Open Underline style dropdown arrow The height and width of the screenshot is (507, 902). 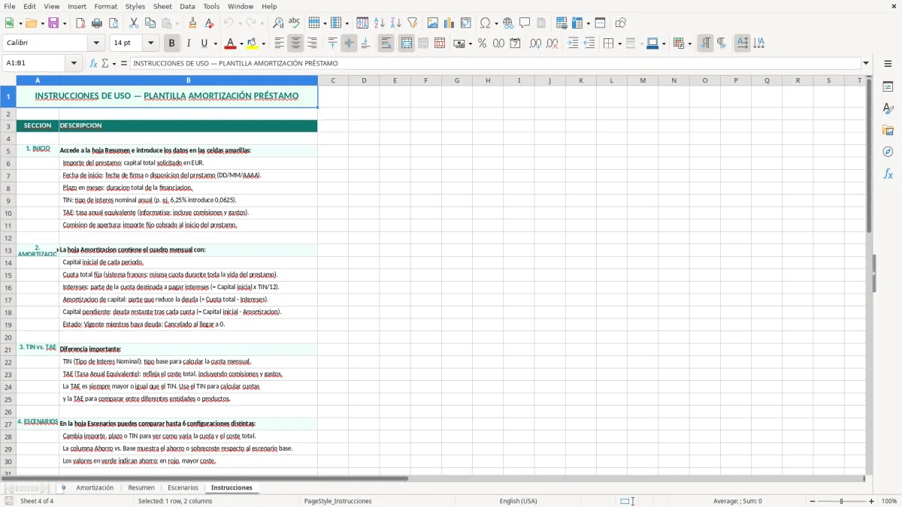(215, 44)
